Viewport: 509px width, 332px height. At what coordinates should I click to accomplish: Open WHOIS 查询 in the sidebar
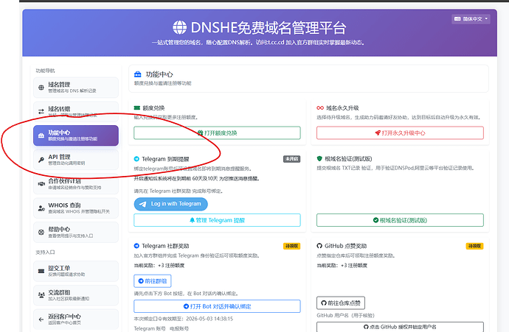coord(76,208)
